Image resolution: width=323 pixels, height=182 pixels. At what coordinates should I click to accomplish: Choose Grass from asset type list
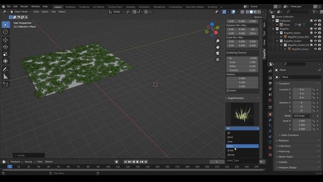(242, 151)
